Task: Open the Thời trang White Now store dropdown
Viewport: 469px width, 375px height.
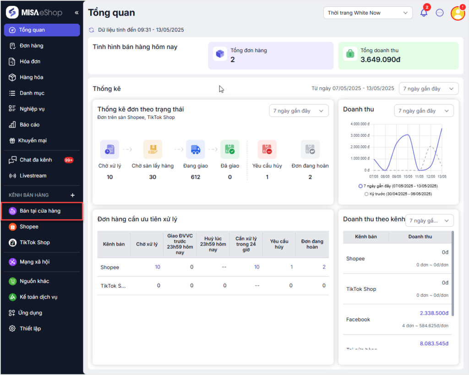Action: 367,13
